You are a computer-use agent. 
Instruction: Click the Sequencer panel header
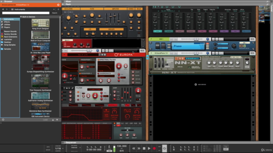tap(71, 143)
